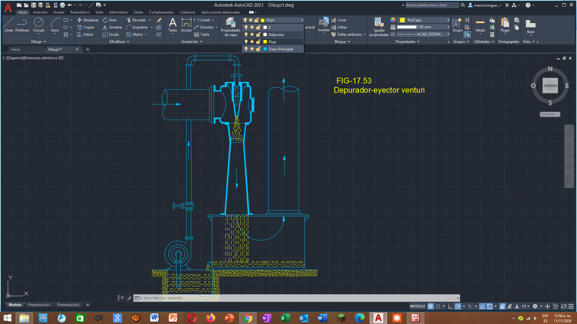Viewport: 577px width, 324px height.
Task: Activate the Estirar (stretch) command
Action: pos(86,35)
